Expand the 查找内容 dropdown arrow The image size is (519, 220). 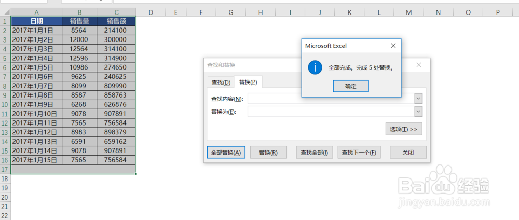point(418,99)
